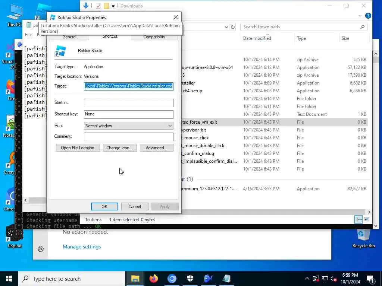Open the settings gear in Security window
The width and height of the screenshot is (382, 286).
pyautogui.click(x=41, y=249)
